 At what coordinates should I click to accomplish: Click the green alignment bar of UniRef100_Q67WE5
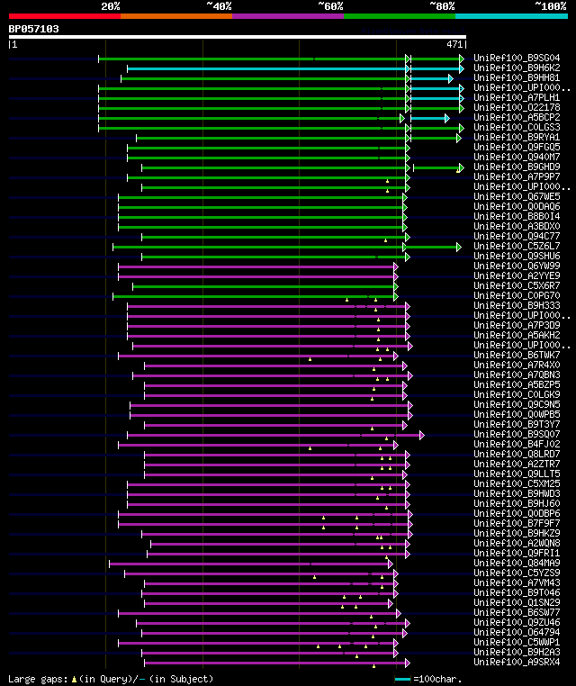[261, 198]
